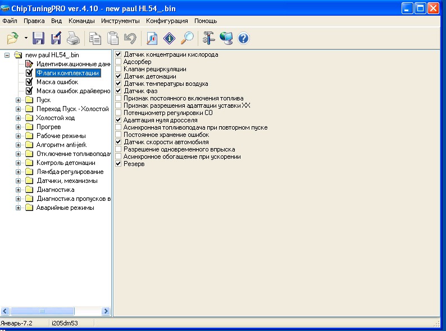Expand the Датчики, механизмы node

point(18,181)
